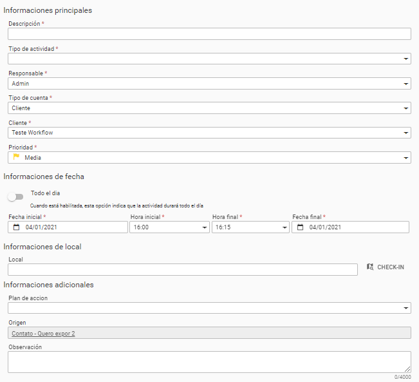
Task: Click the Fecha final date field
Action: point(350,227)
